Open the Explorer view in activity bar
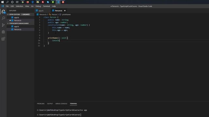This screenshot has width=209, height=117. [3, 12]
